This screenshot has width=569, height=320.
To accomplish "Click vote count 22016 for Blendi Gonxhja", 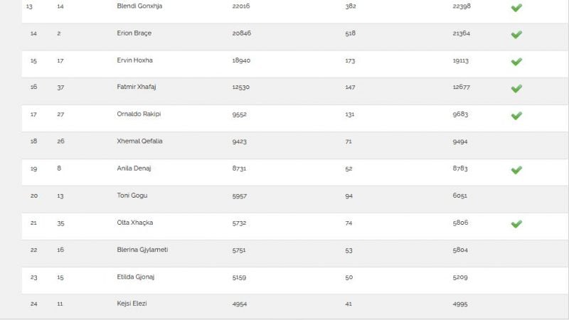I will click(241, 6).
